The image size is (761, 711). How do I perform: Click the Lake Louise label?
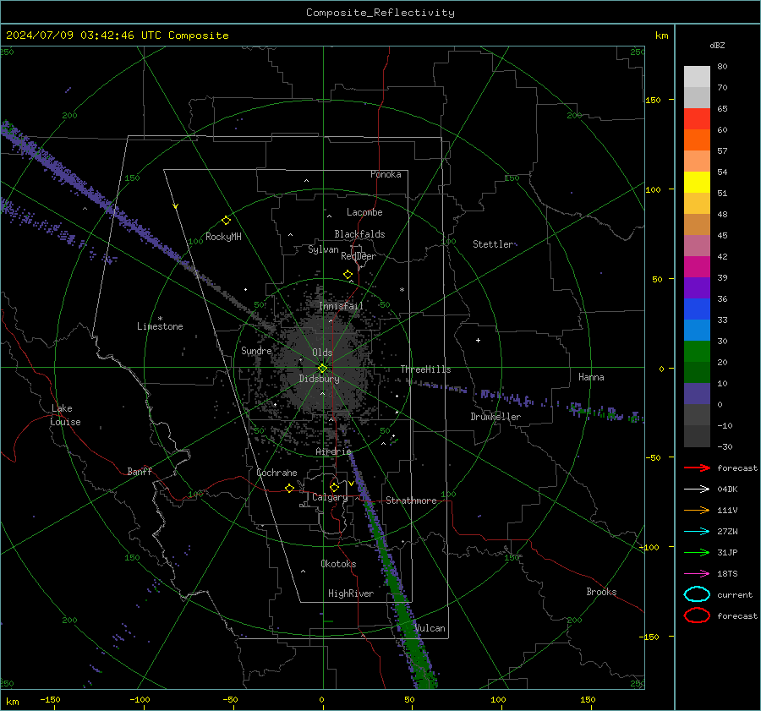[65, 415]
